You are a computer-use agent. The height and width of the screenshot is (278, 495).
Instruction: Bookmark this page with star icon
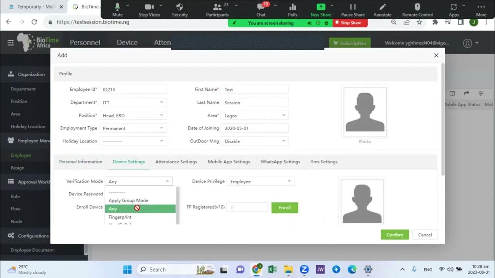pos(419,22)
